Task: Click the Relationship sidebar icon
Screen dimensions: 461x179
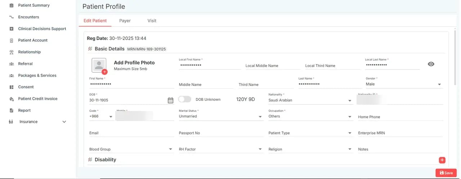Action: click(x=11, y=52)
